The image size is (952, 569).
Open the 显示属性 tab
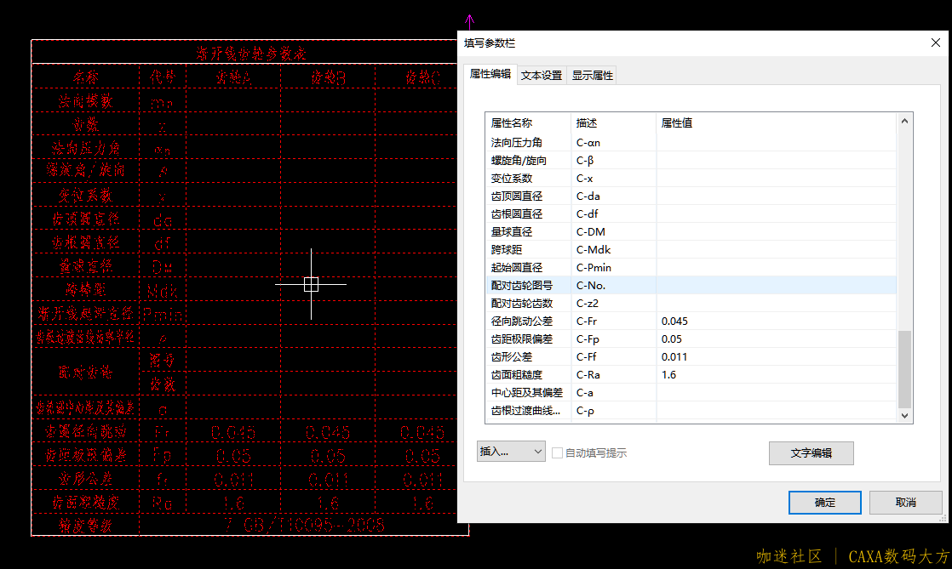[x=592, y=75]
